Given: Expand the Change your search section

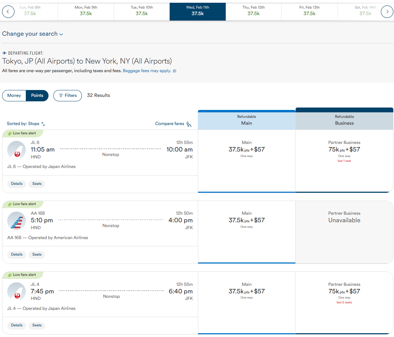Looking at the screenshot, I should tap(33, 34).
